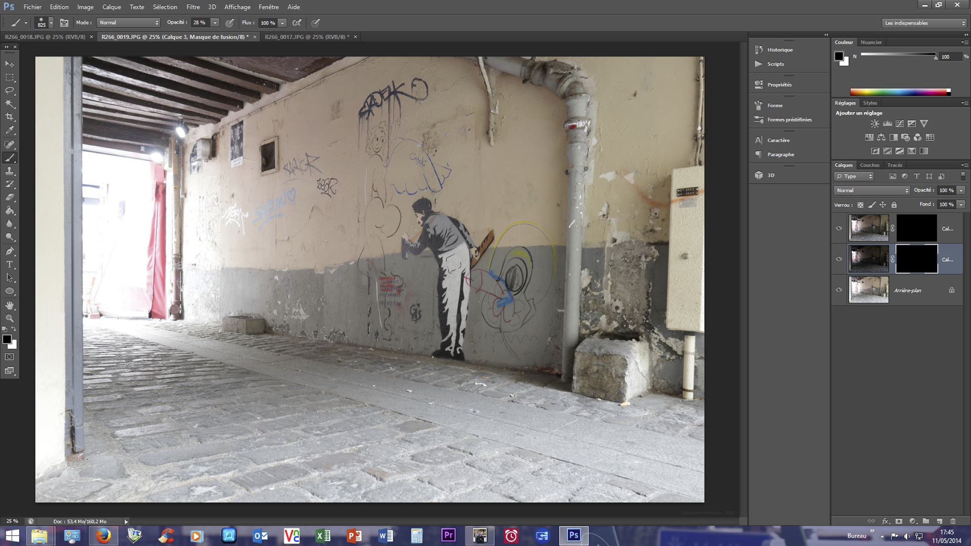Toggle airbrush mode next to Flux
This screenshot has height=546, width=971.
297,23
